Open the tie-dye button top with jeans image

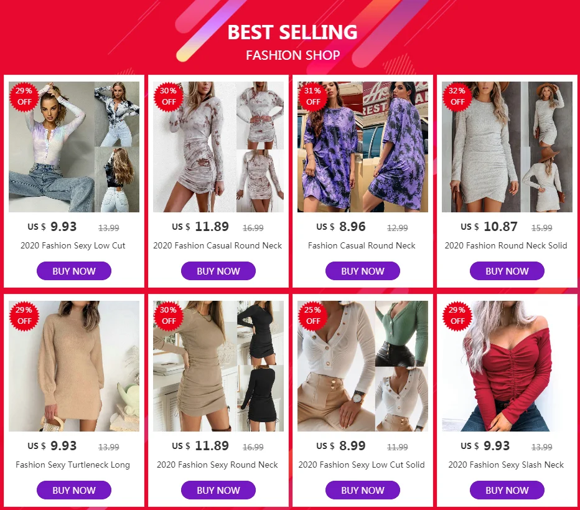click(74, 147)
